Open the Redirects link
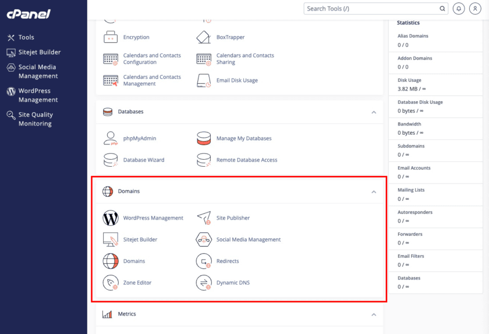 (228, 261)
